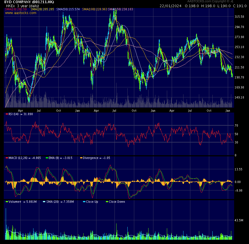Screen dimensions: 249x244
Task: Click the RSI value 31.898
Action: click(28, 114)
